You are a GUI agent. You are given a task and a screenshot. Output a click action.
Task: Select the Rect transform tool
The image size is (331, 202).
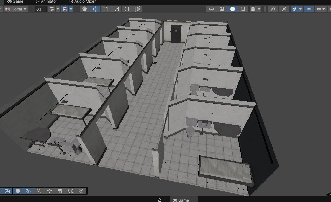click(126, 9)
